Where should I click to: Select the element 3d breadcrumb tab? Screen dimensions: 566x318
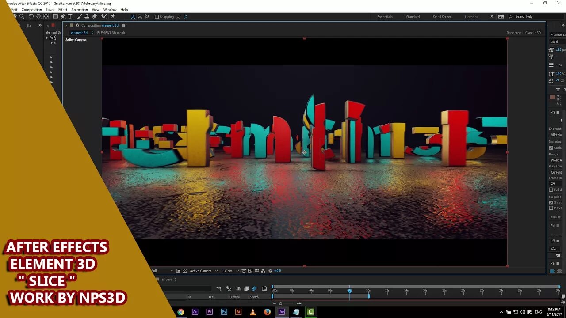(x=79, y=33)
